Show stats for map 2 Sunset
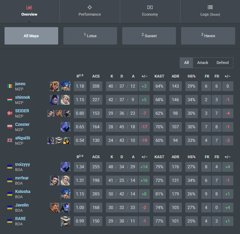Image resolution: width=240 pixels, height=234 pixels. [x=149, y=36]
